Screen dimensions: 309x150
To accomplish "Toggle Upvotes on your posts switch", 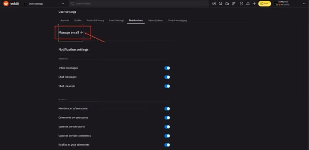I will coord(167,127).
